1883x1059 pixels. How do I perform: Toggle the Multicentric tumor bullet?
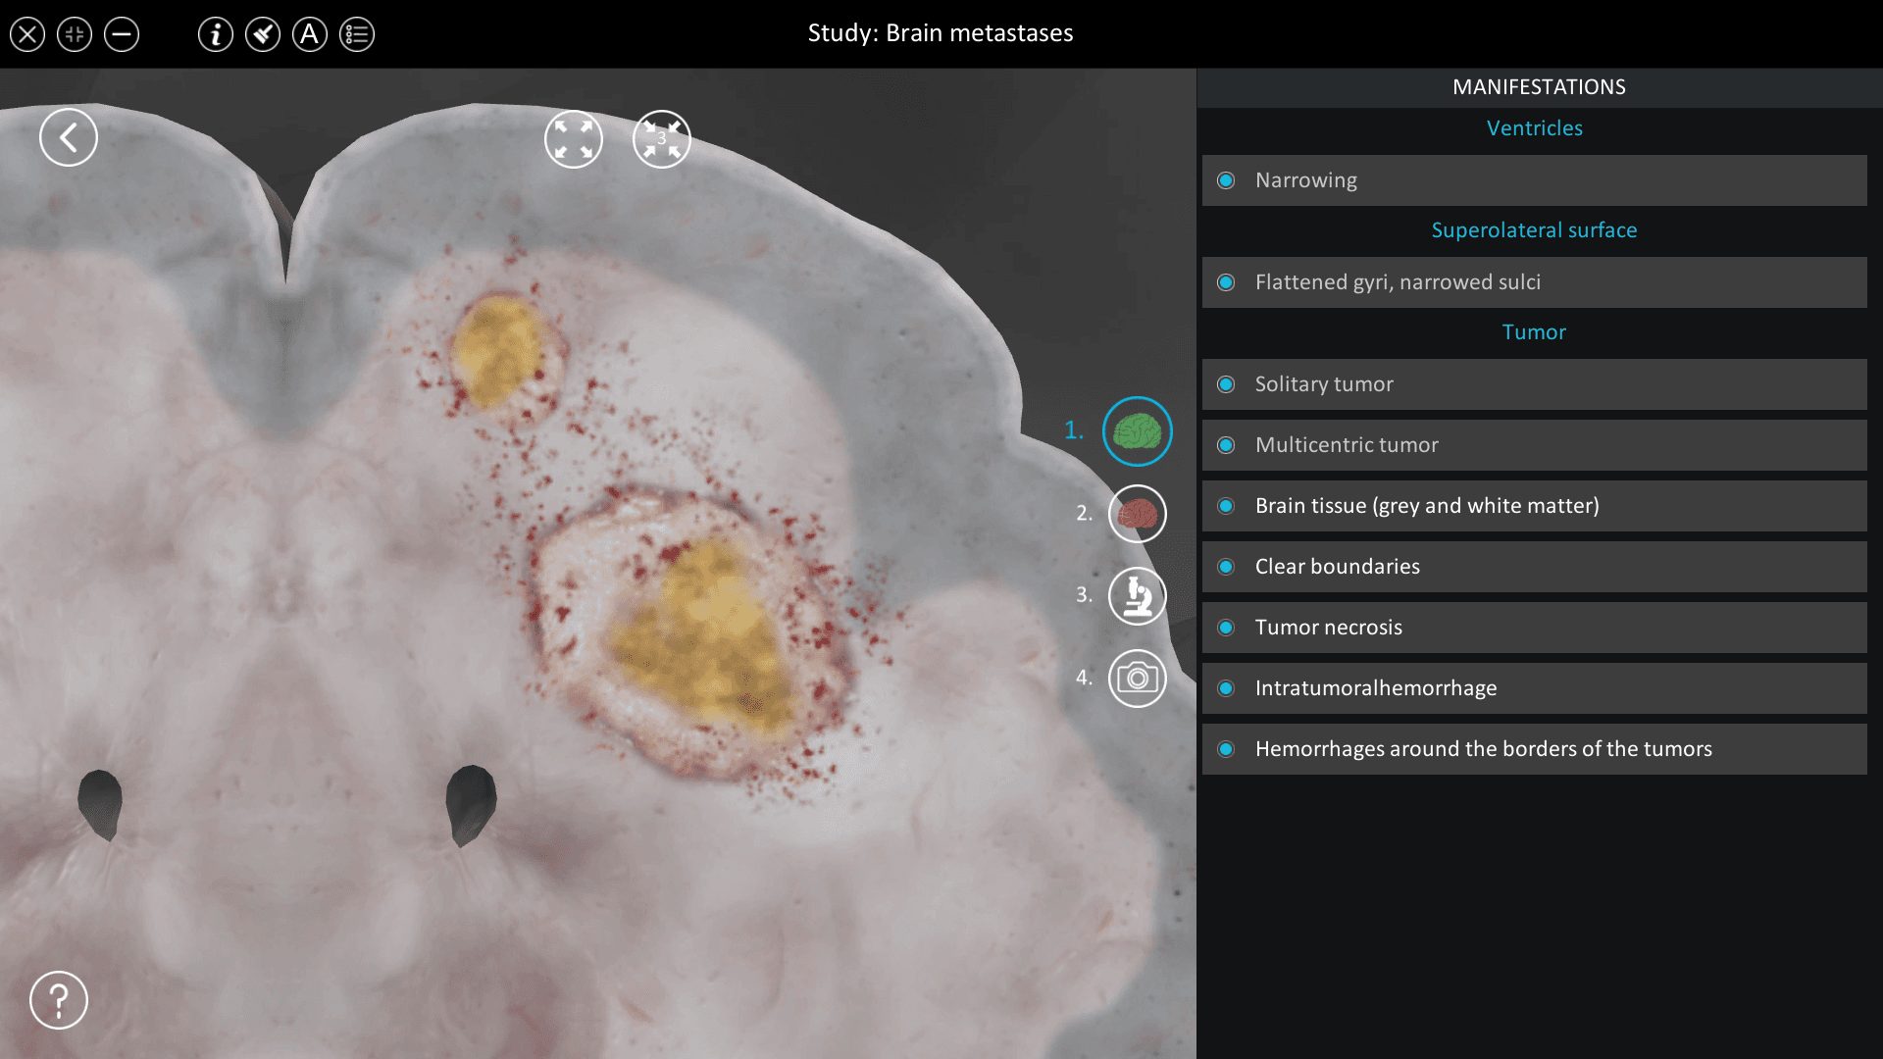tap(1226, 445)
